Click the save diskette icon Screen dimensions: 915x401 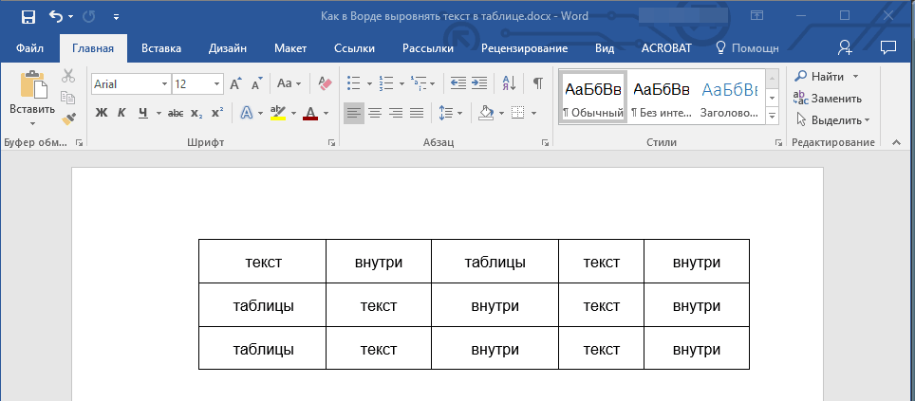(28, 16)
